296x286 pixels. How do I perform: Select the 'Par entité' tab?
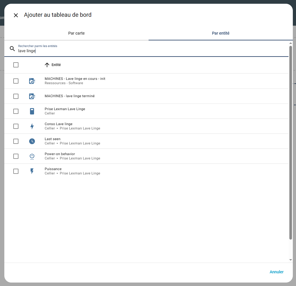tap(220, 33)
